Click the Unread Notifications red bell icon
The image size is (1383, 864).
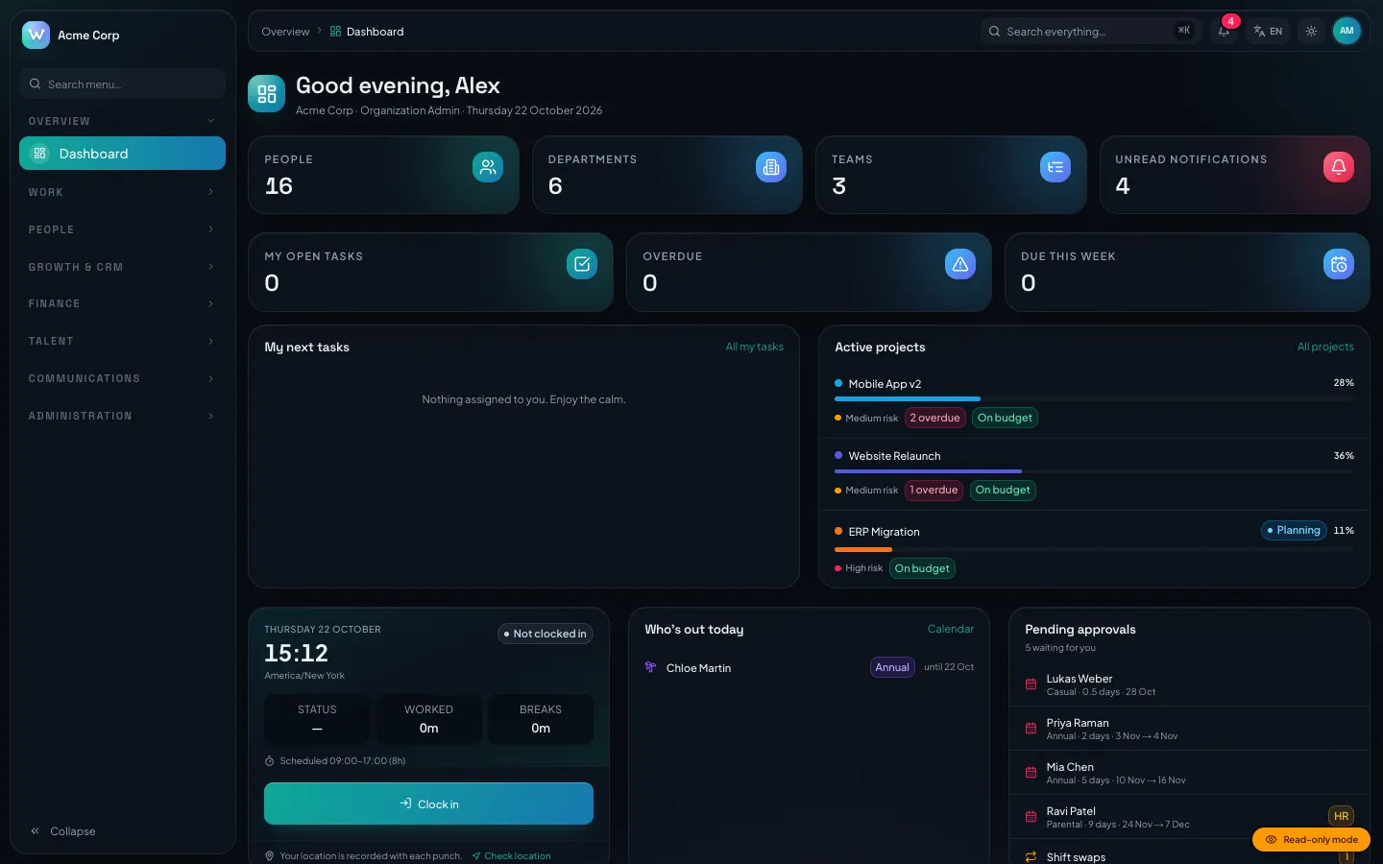point(1339,167)
